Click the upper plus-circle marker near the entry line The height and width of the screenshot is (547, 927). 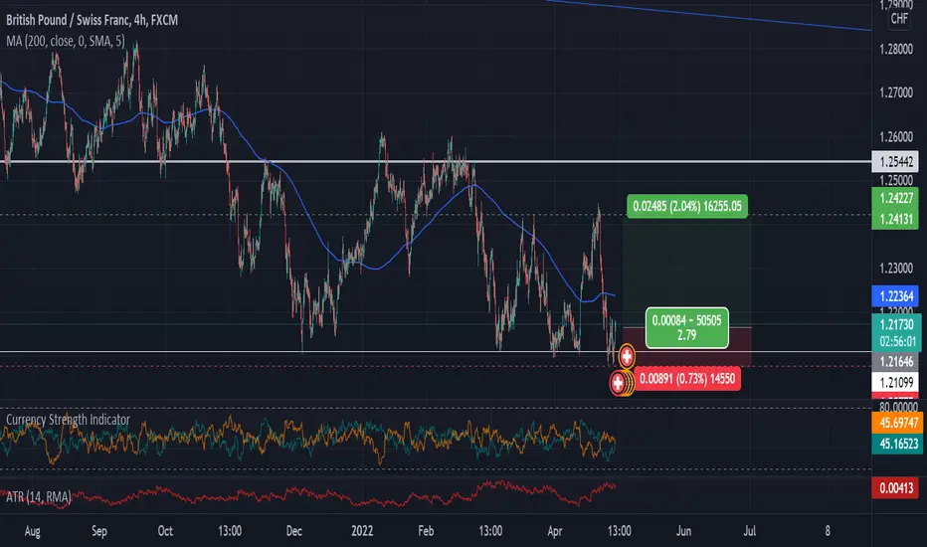click(x=627, y=357)
